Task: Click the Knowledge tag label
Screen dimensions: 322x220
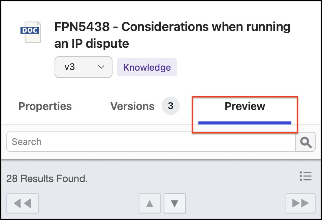Action: coord(147,67)
